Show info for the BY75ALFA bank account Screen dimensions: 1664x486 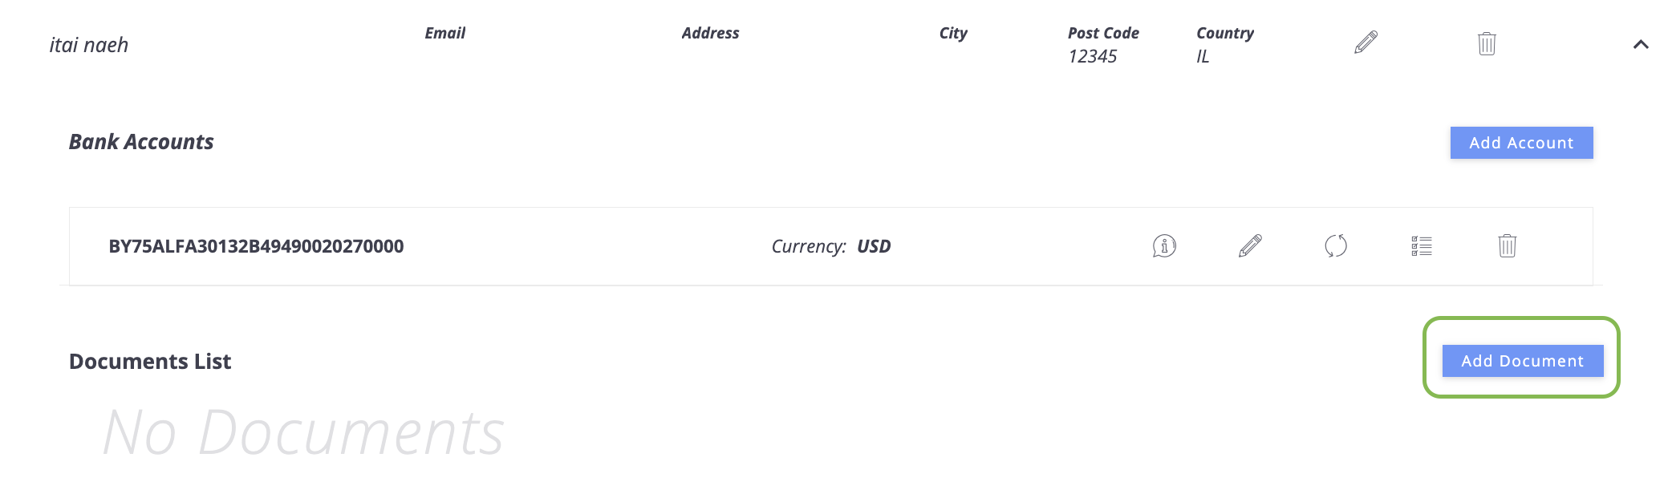pyautogui.click(x=1164, y=246)
